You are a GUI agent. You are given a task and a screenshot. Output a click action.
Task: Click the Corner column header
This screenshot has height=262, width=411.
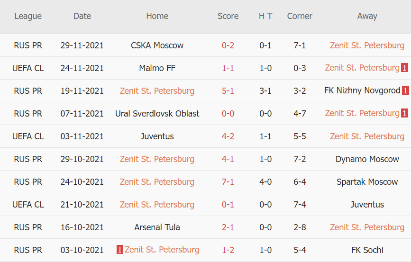click(x=300, y=16)
